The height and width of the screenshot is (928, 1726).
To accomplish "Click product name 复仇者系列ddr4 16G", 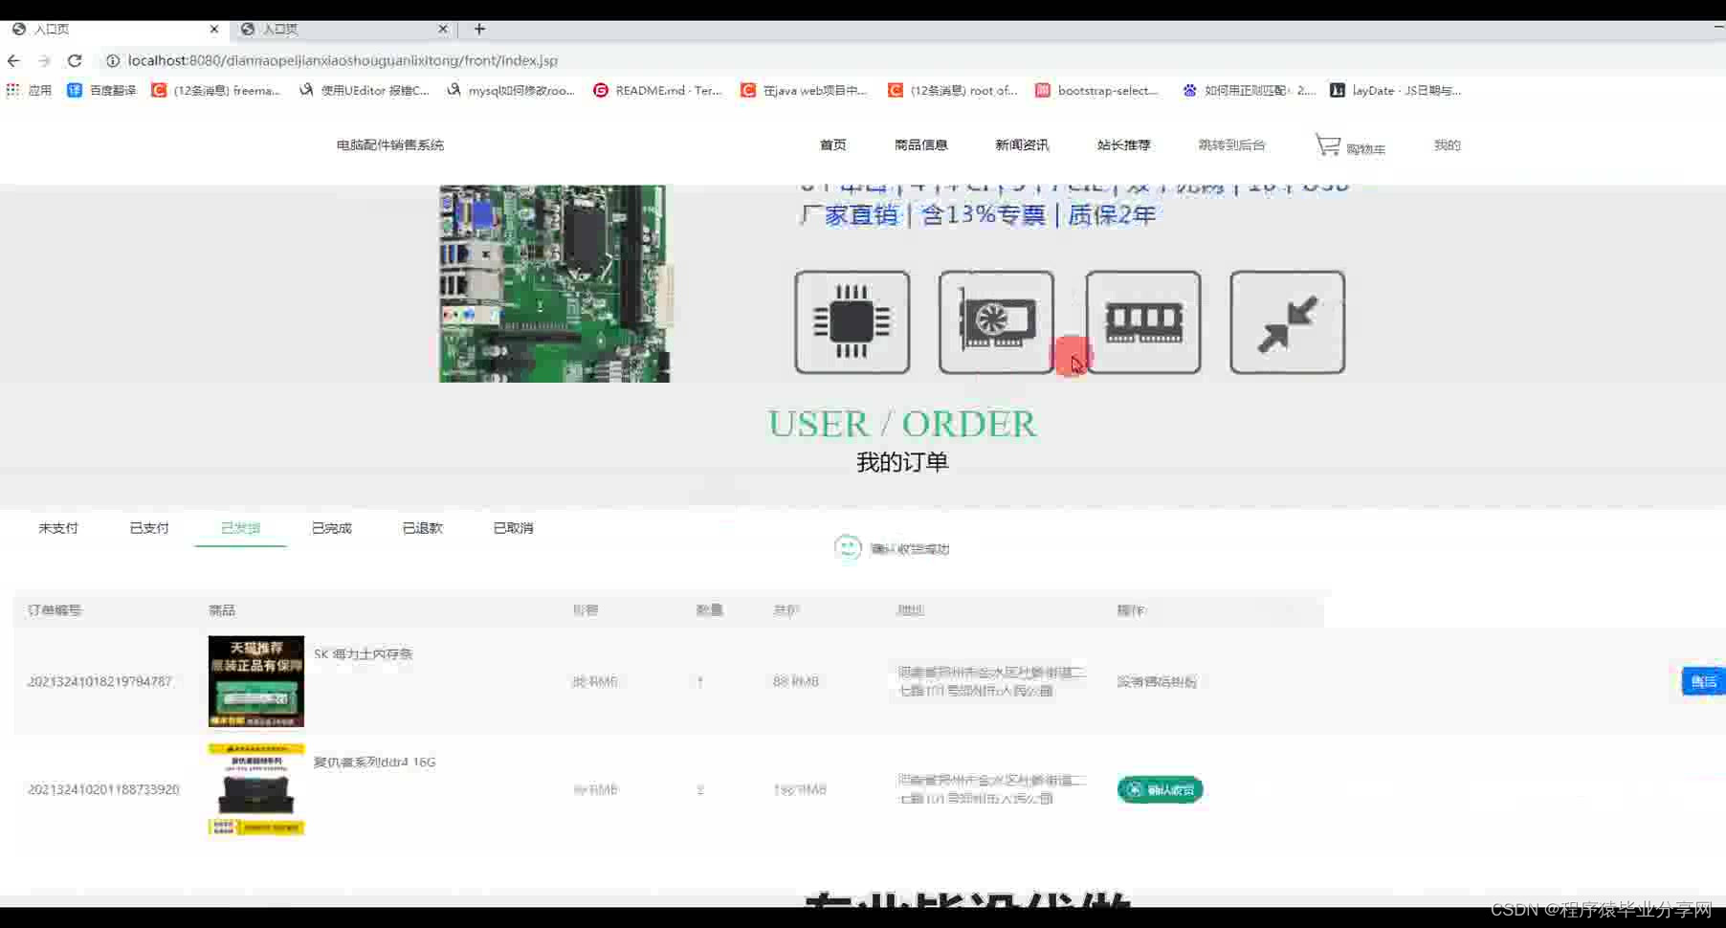I will (x=374, y=762).
